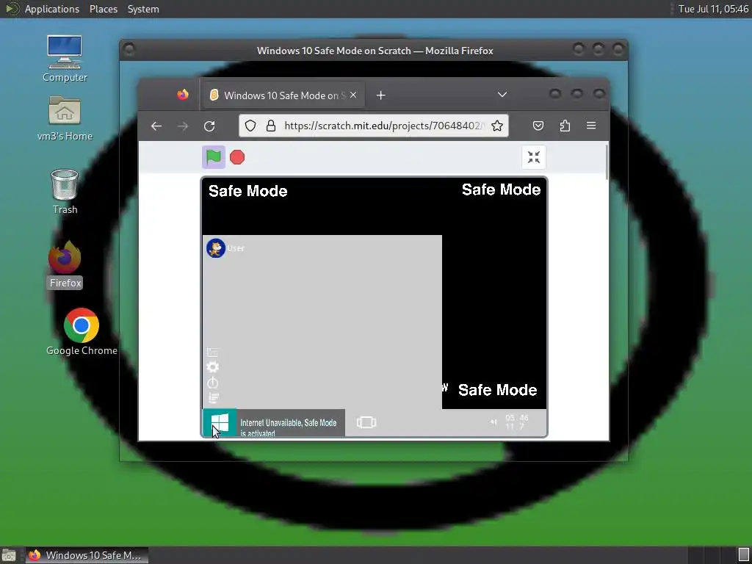This screenshot has width=752, height=564.
Task: Select the Computer desktop icon
Action: [65, 59]
